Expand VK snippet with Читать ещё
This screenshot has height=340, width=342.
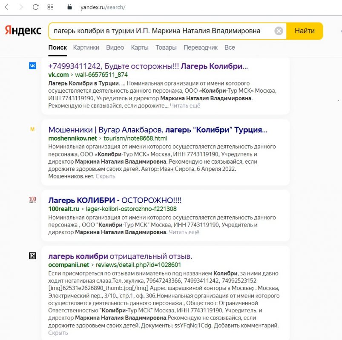(x=185, y=105)
